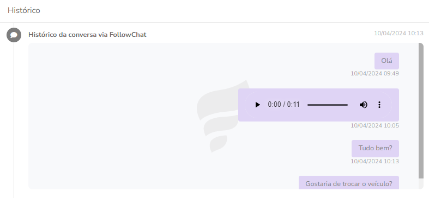429x198 pixels.
Task: Seek along the audio progress bar
Action: [x=328, y=105]
